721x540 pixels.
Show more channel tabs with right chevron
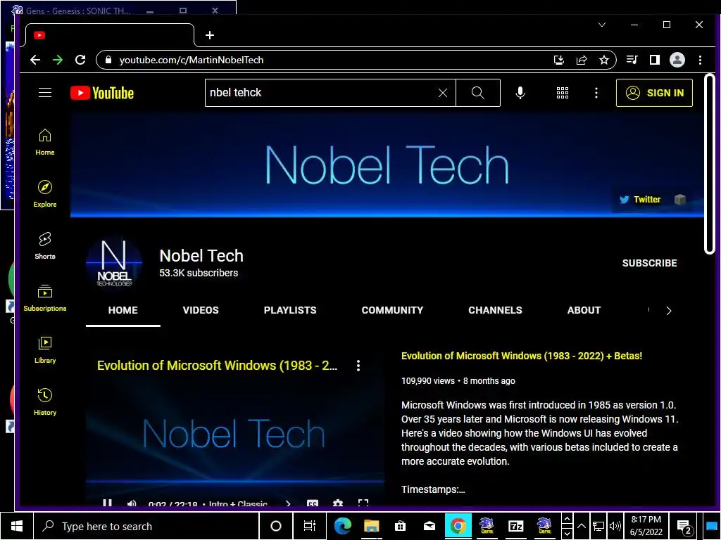(669, 311)
